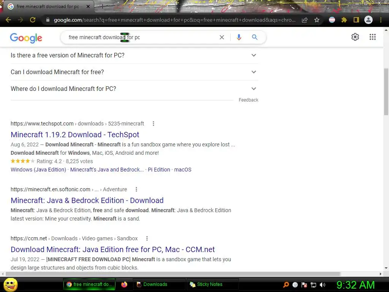Screen dimensions: 389x292
Task: Launch Firefox from the taskbar
Action: 124,284
